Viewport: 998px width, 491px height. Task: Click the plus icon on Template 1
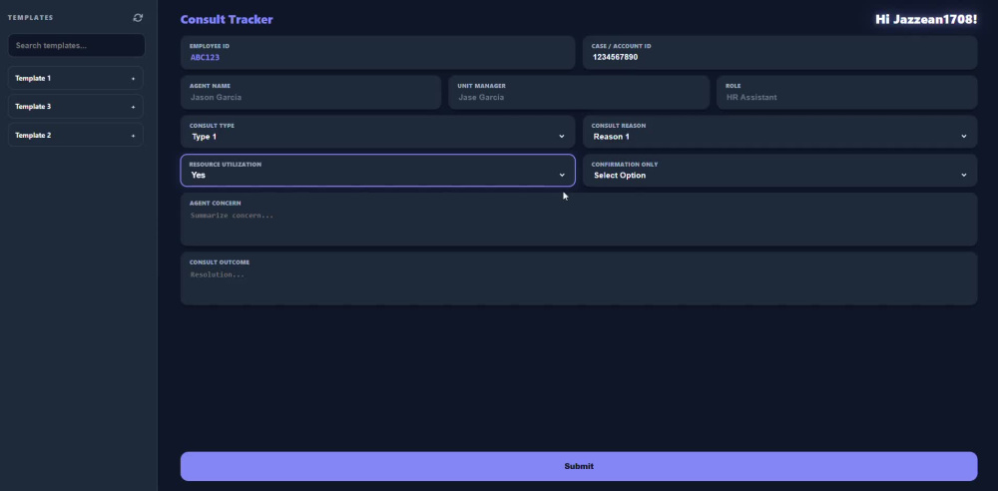click(133, 78)
